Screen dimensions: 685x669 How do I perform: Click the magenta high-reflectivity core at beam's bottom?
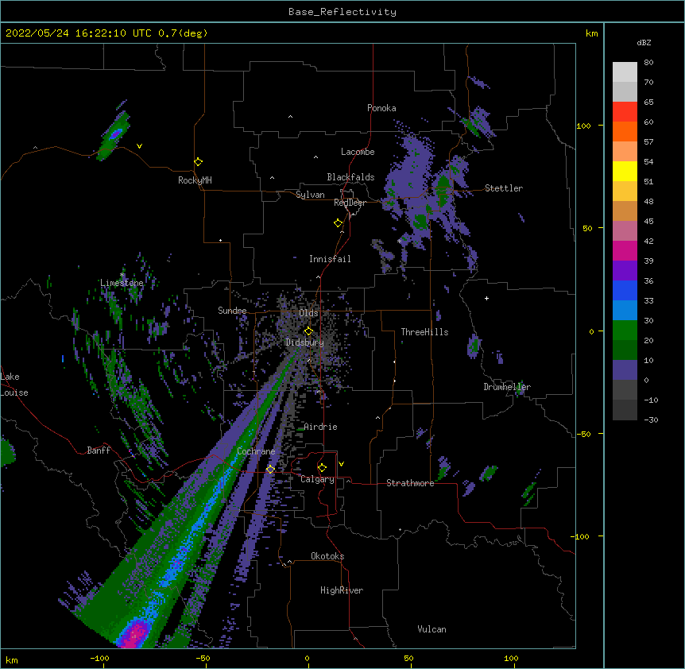tap(135, 633)
